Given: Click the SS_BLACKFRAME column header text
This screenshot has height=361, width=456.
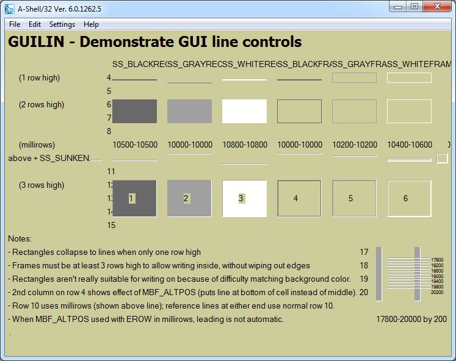Looking at the screenshot, I should [x=303, y=64].
